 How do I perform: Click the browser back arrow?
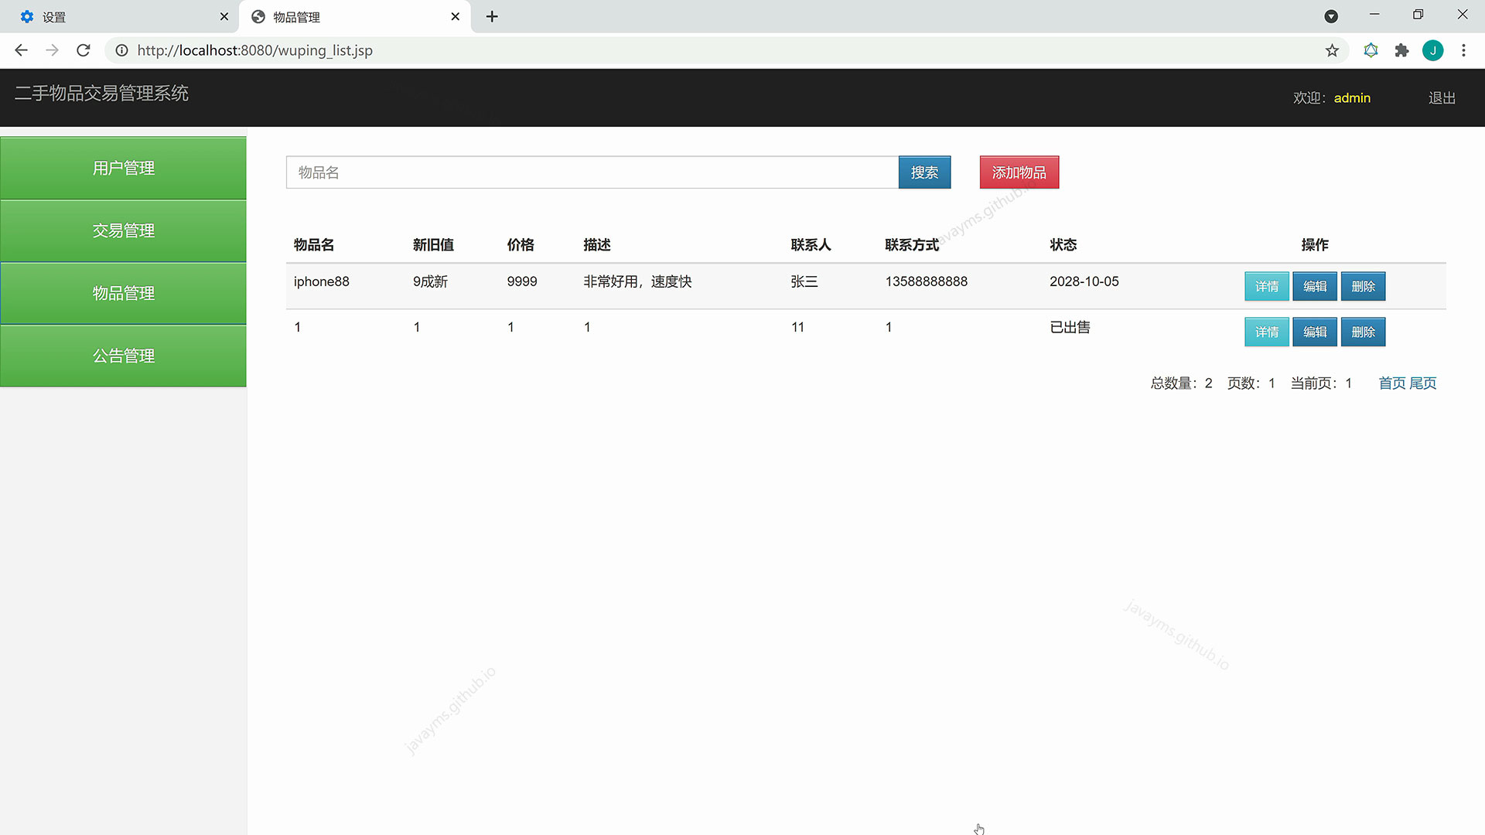[21, 50]
